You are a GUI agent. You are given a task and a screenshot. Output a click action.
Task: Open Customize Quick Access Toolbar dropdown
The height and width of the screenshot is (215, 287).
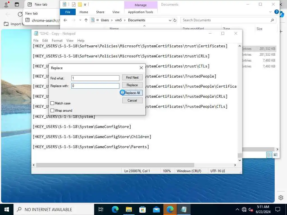[x=85, y=4]
